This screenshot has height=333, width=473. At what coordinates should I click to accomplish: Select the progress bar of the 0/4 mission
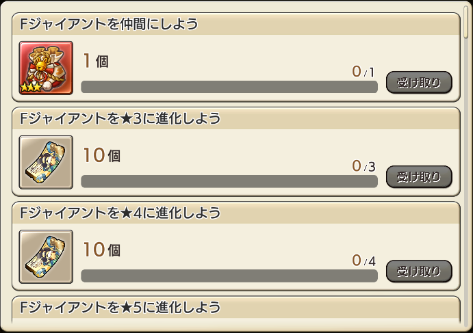pyautogui.click(x=229, y=276)
